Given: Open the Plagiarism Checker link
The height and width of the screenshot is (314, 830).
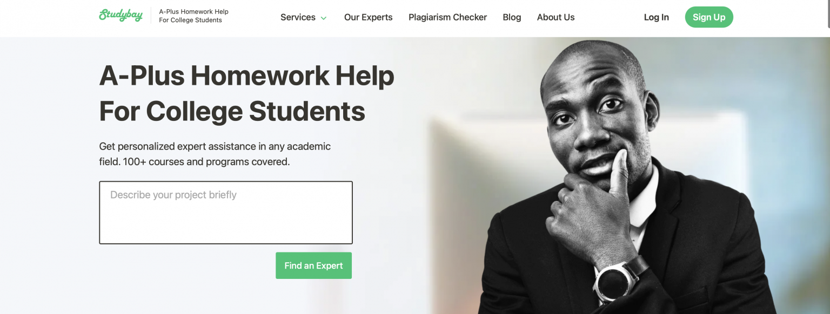Looking at the screenshot, I should coord(447,17).
